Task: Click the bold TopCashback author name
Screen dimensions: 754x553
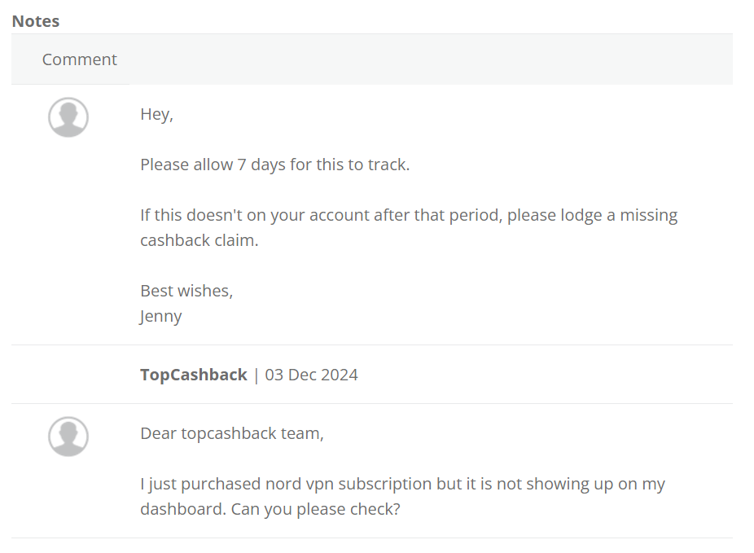Action: [194, 375]
